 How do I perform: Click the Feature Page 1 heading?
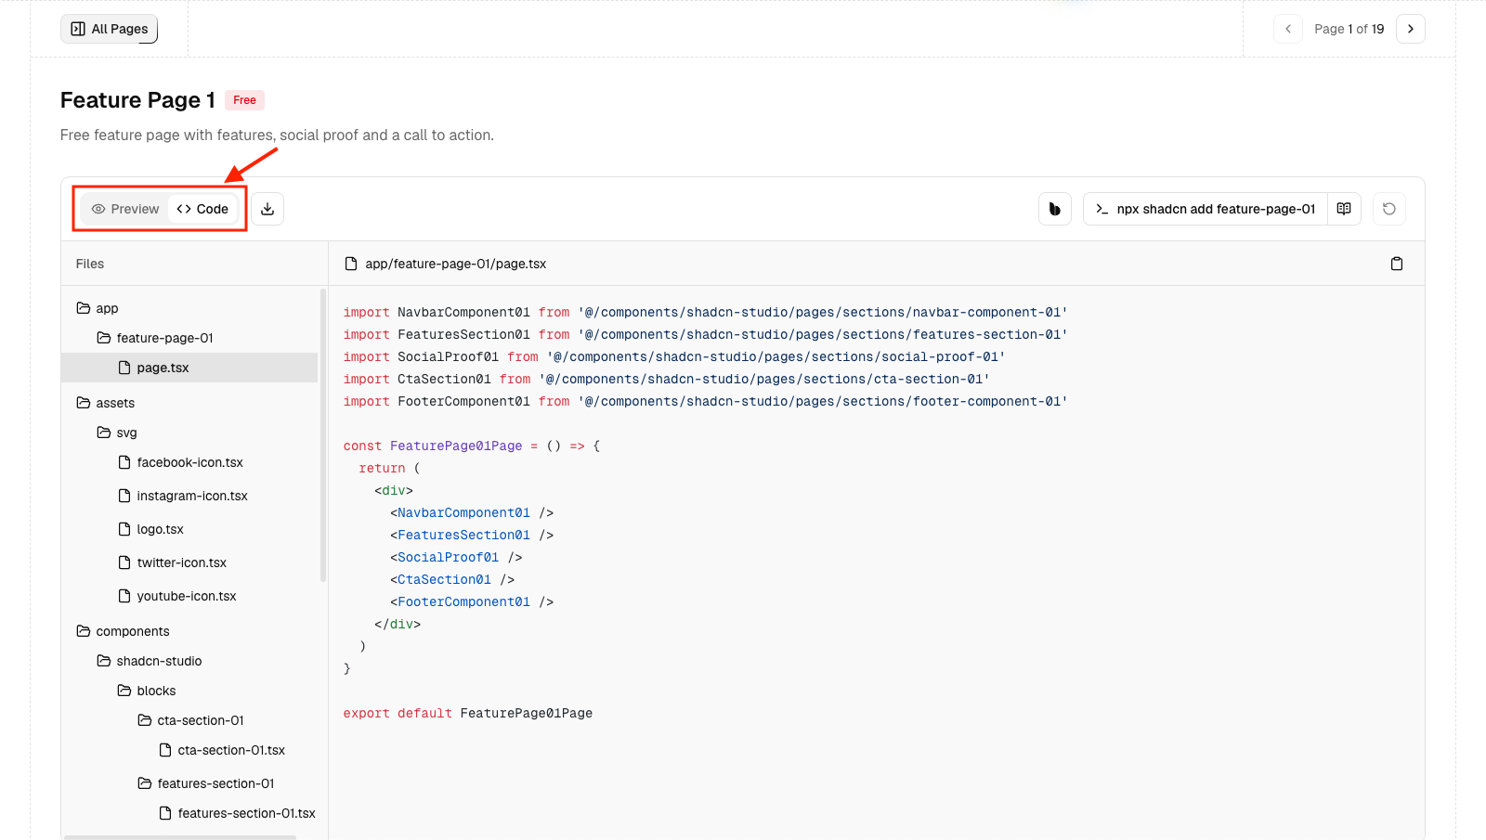[x=137, y=100]
